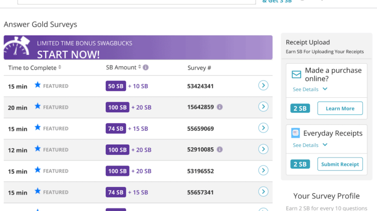Click 74 SB badge on survey 55659069
Image resolution: width=377 pixels, height=211 pixels.
[x=116, y=128]
